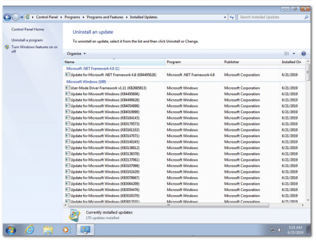Open the taskbar clock showing 5:24 AM
This screenshot has width=316, height=241.
(x=295, y=230)
